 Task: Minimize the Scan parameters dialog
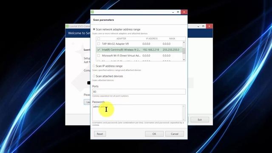point(173,12)
